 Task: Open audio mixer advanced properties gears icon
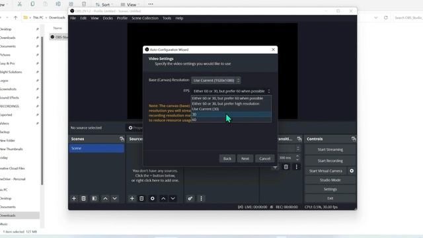[x=190, y=198]
